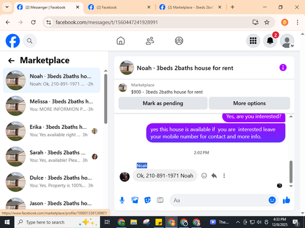305x228 pixels.
Task: Click the 2:02 PM timestamp
Action: [201, 153]
